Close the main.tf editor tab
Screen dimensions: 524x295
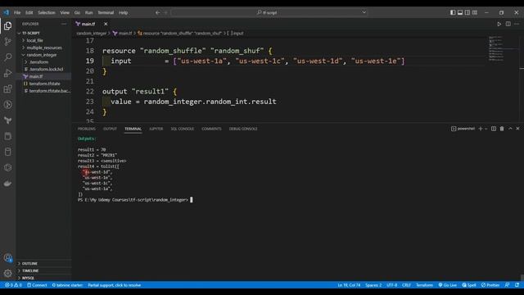(106, 24)
